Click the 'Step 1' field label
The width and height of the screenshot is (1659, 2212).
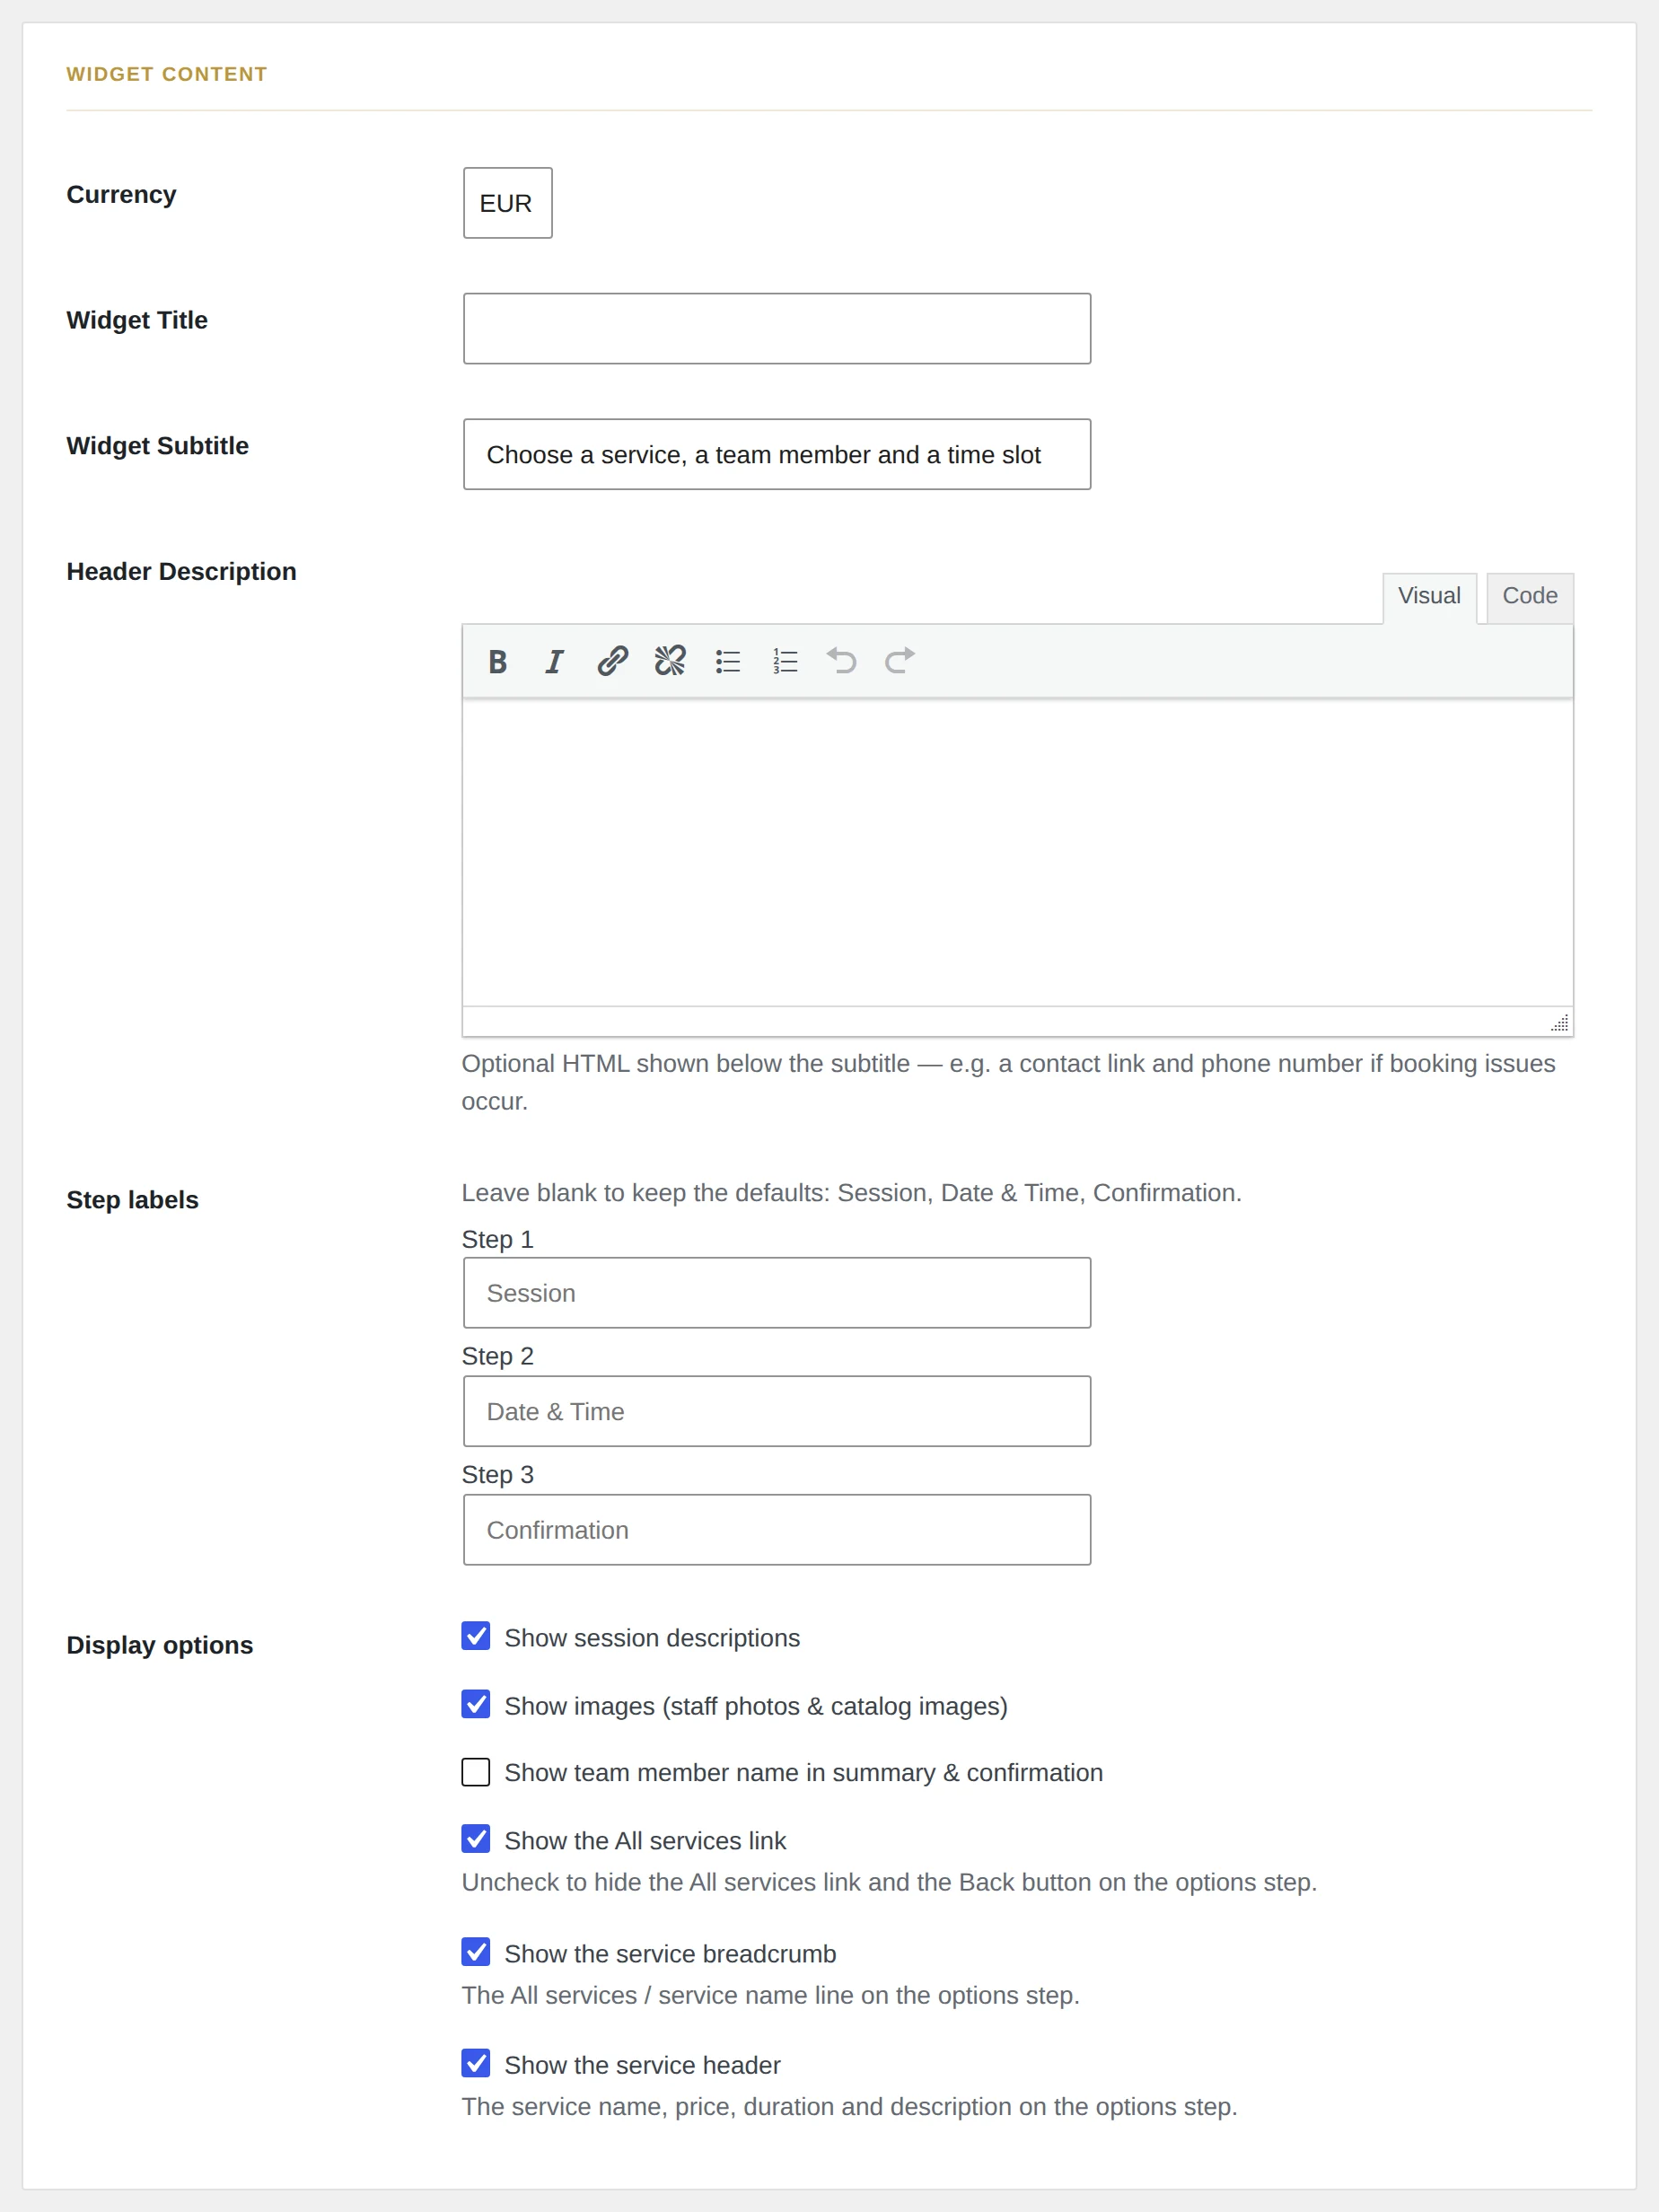[x=497, y=1240]
